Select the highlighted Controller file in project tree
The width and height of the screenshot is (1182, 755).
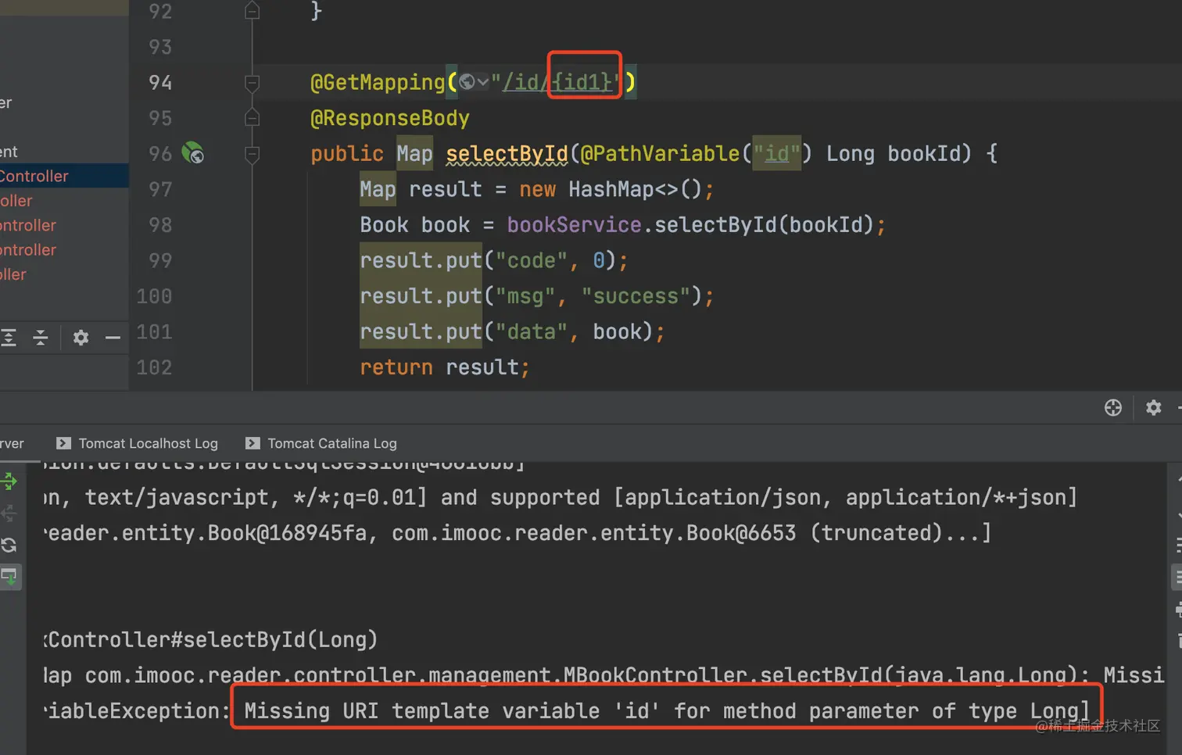pyautogui.click(x=64, y=176)
